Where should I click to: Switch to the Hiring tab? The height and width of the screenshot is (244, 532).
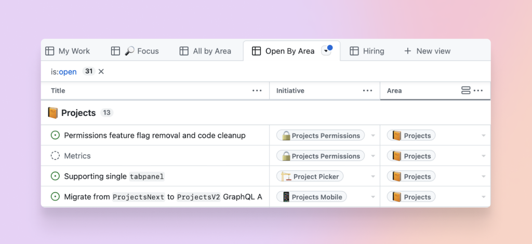tap(367, 51)
